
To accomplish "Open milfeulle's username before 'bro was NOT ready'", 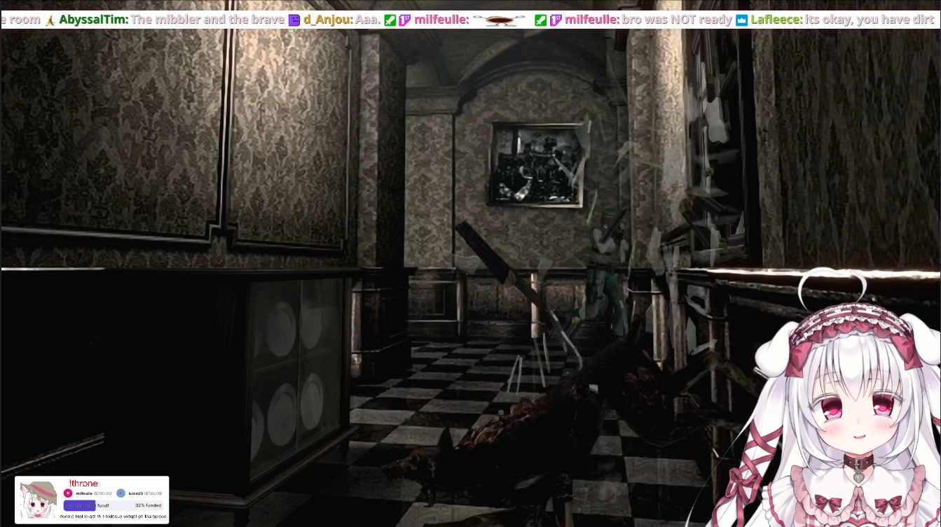I will (592, 20).
